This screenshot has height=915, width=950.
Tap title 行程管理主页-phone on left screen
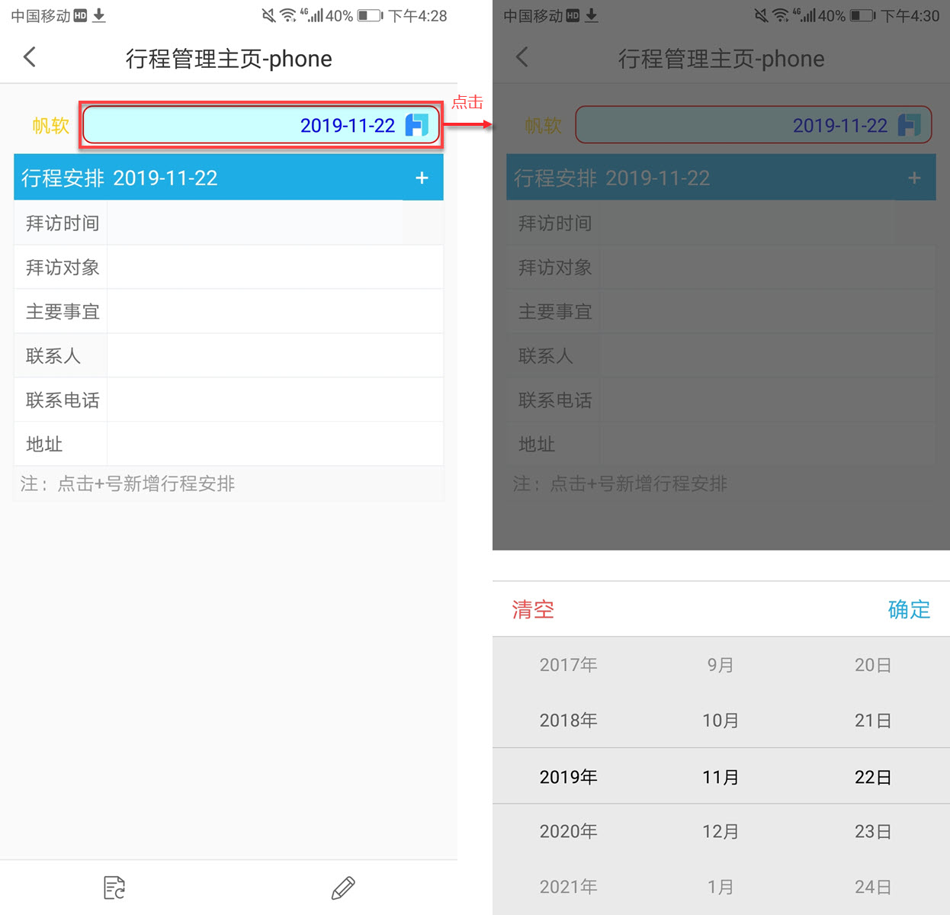pyautogui.click(x=229, y=59)
